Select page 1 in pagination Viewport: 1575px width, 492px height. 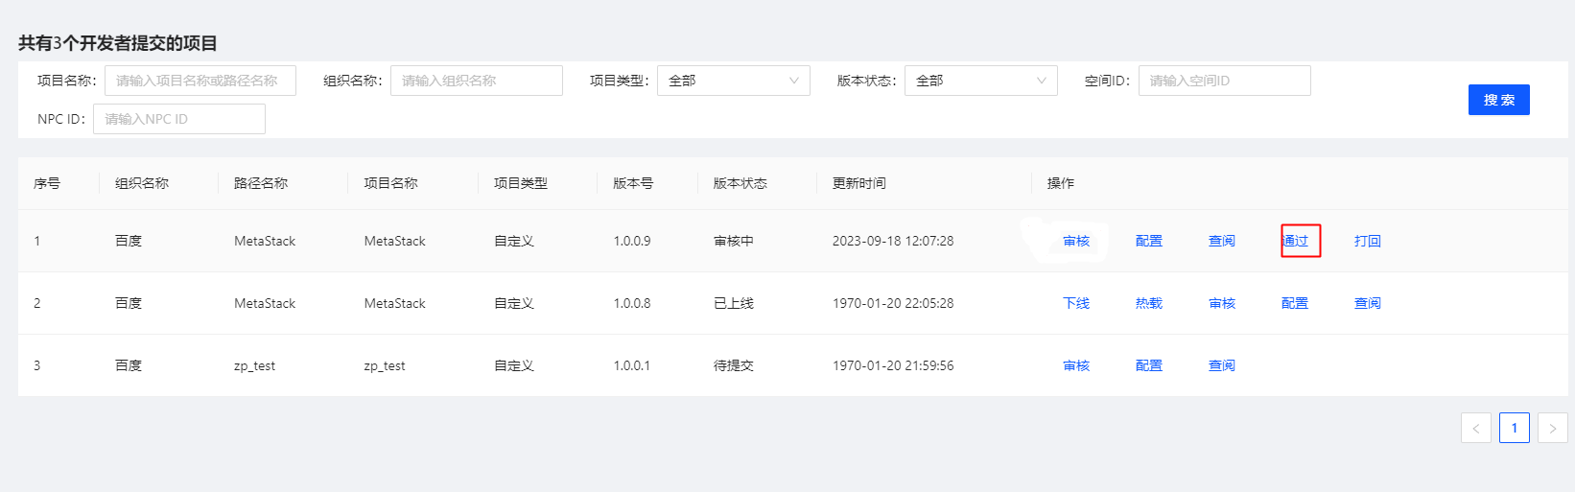click(x=1514, y=428)
